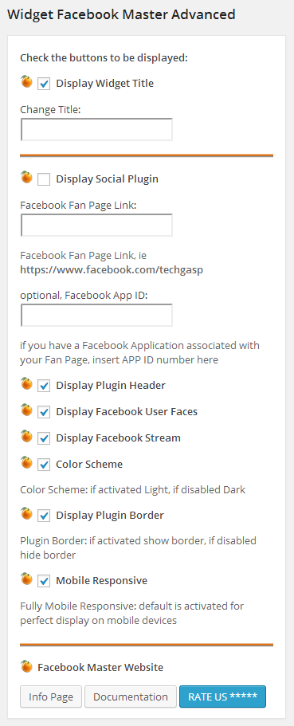Click orange icon next to Display Plugin Border
294x726 pixels.
click(x=27, y=514)
